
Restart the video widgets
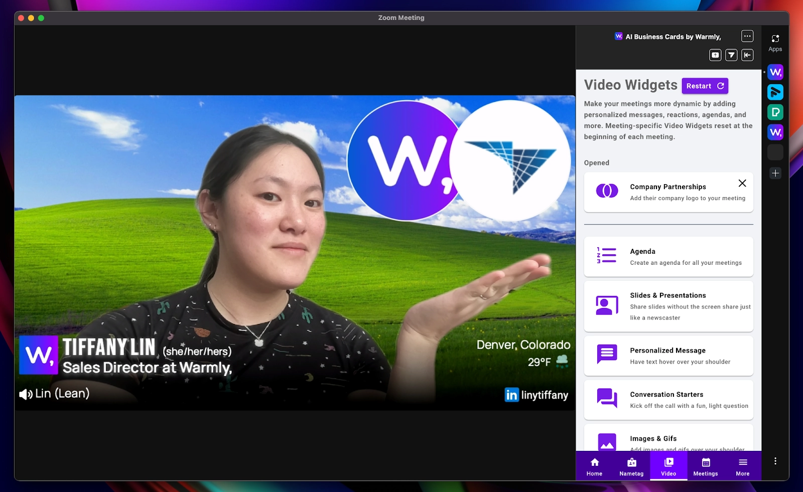(x=705, y=86)
